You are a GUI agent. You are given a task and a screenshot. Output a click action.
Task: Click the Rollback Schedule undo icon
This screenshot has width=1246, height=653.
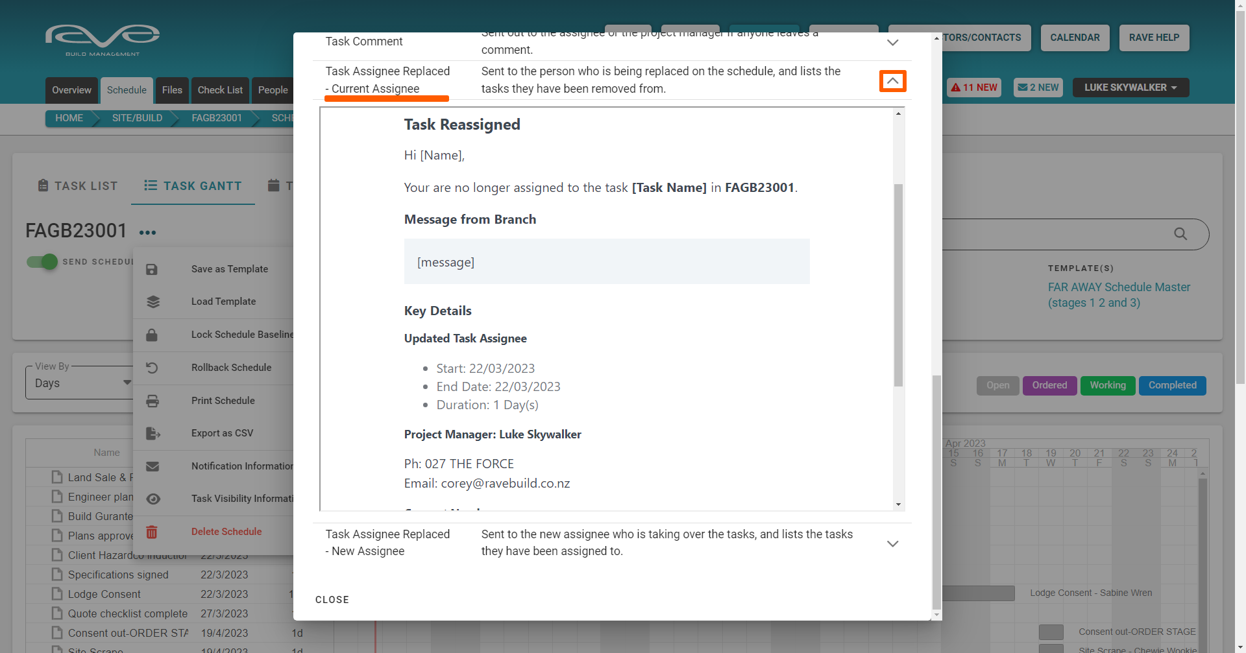click(152, 368)
